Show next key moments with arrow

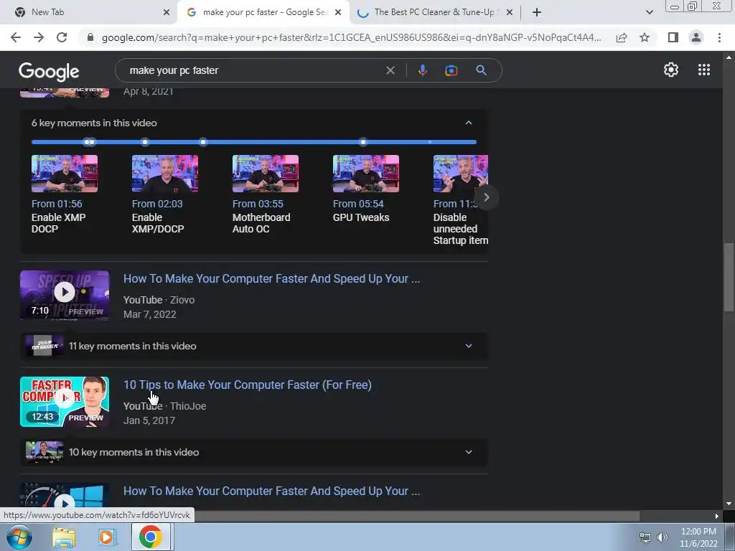[486, 197]
